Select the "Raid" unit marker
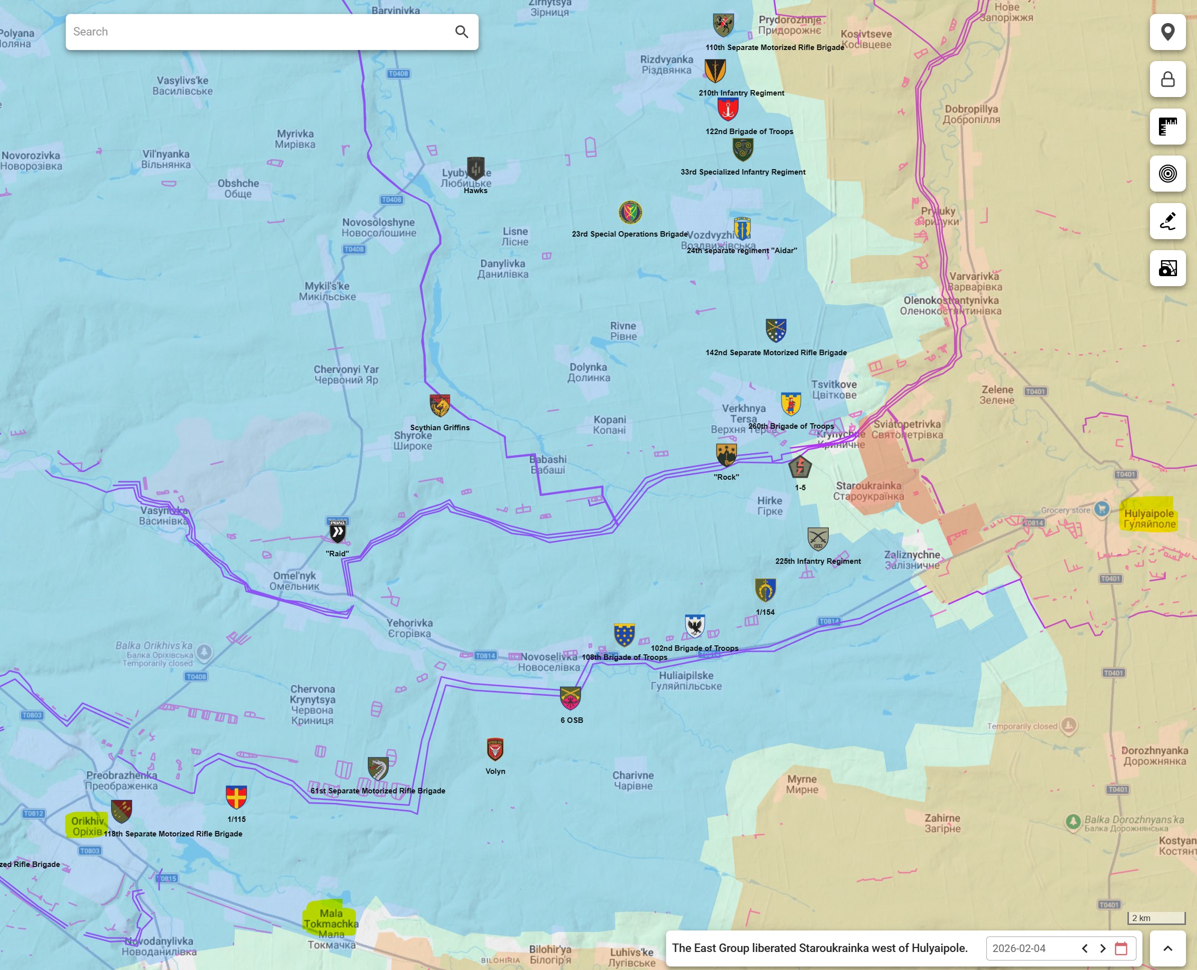Viewport: 1197px width, 970px height. (x=337, y=531)
